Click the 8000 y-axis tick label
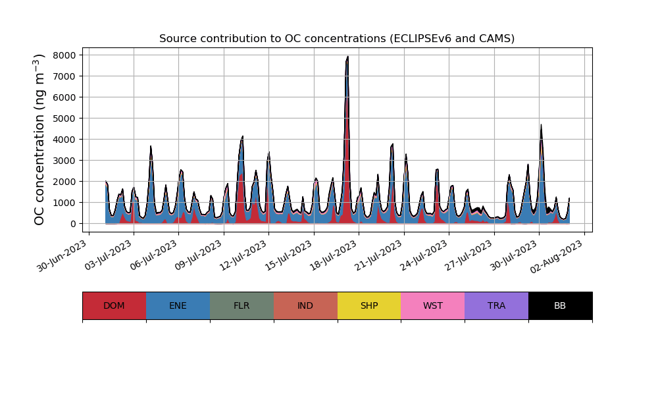This screenshot has width=658, height=395. [x=64, y=55]
